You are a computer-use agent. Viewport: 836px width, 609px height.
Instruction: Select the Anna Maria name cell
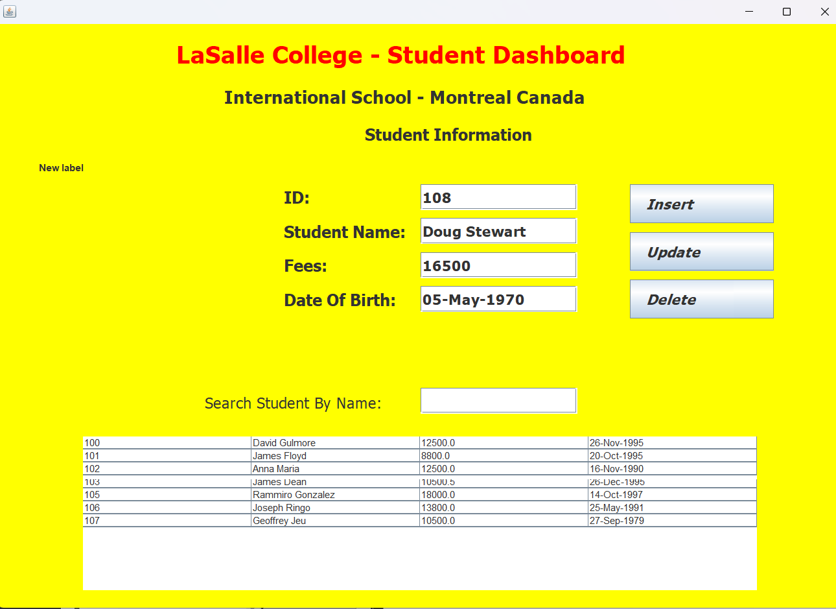[335, 469]
